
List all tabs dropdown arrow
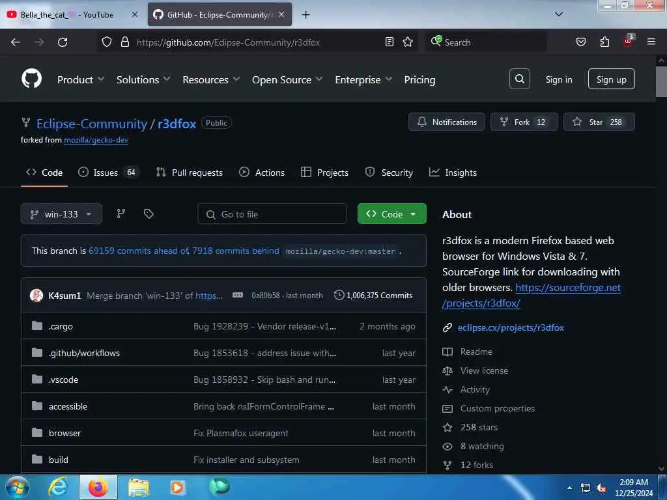(x=558, y=14)
